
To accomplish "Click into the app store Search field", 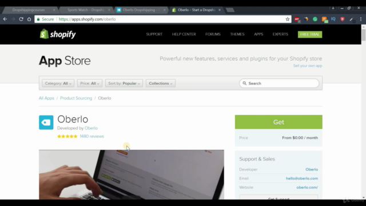I will point(279,84).
